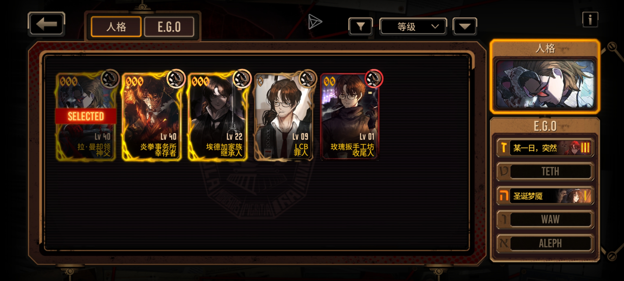Go back using the arrow button
Viewport: 624px width, 281px height.
click(46, 24)
